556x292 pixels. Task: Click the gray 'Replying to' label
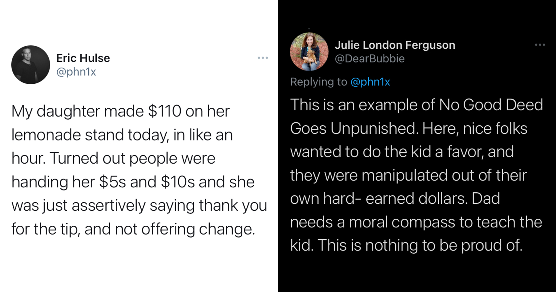(x=319, y=82)
